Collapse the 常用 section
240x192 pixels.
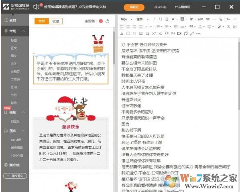coord(23,31)
